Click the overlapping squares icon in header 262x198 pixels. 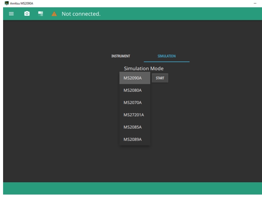[x=40, y=14]
